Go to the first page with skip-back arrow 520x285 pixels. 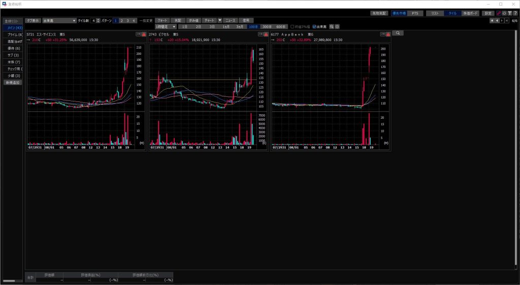[492, 21]
